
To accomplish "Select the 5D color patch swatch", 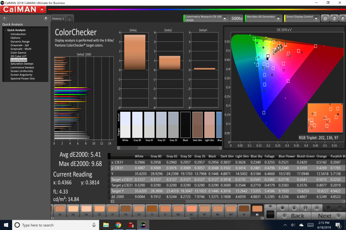I will 86,211.
